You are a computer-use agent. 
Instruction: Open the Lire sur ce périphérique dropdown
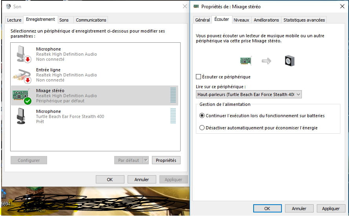pos(249,94)
